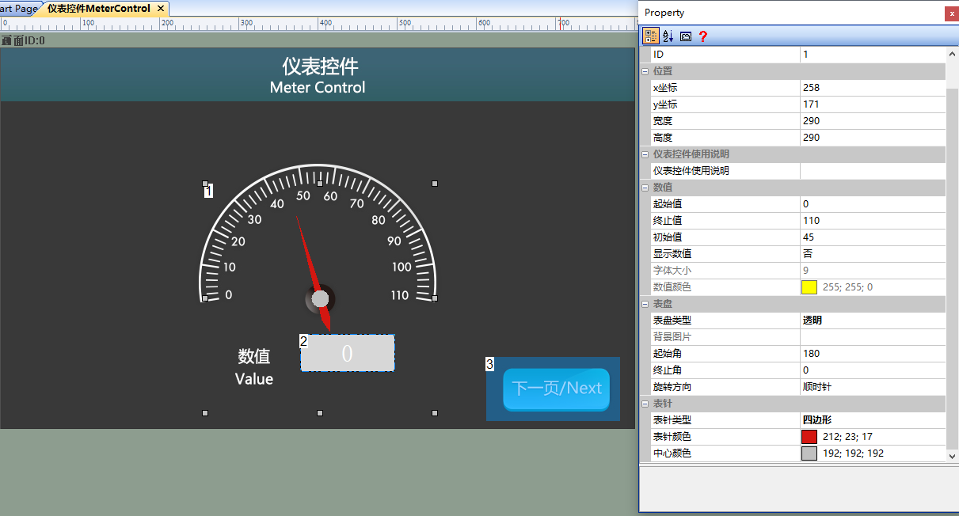
Task: Collapse the 数值 property group
Action: [x=645, y=188]
